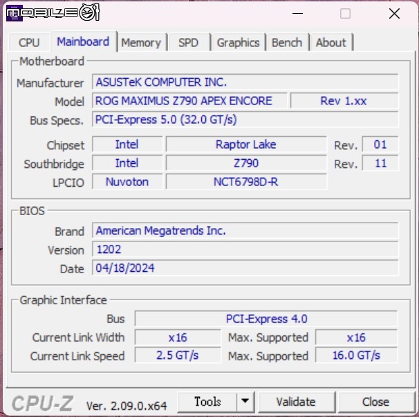
Task: Expand the Tools dropdown arrow
Action: click(x=245, y=401)
